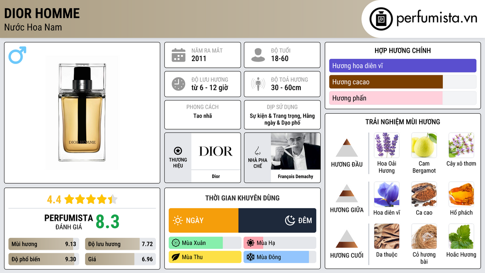Click the projection value 30 - 60cm
Viewport: 485px width, 273px height.
pyautogui.click(x=286, y=88)
